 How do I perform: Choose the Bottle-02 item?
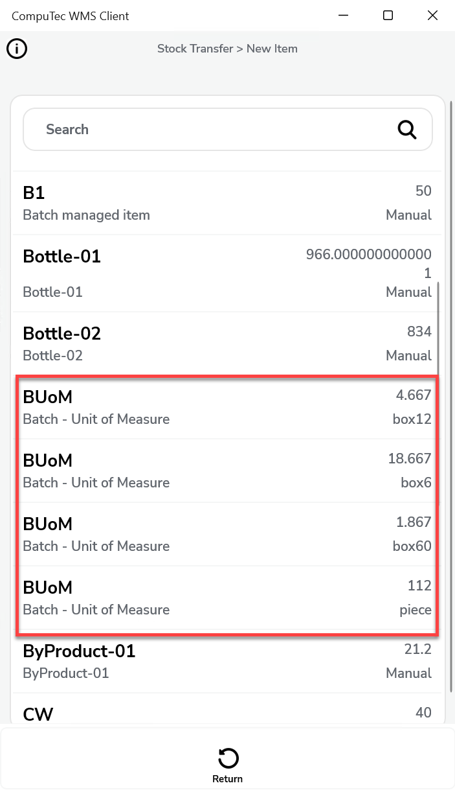pos(227,344)
